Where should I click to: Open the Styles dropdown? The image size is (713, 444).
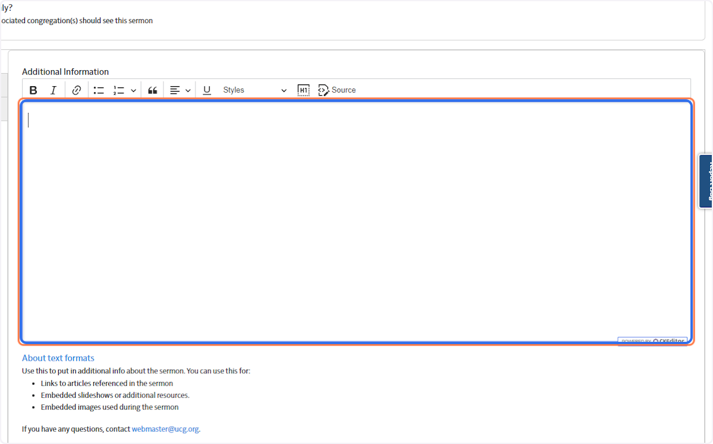(x=255, y=90)
